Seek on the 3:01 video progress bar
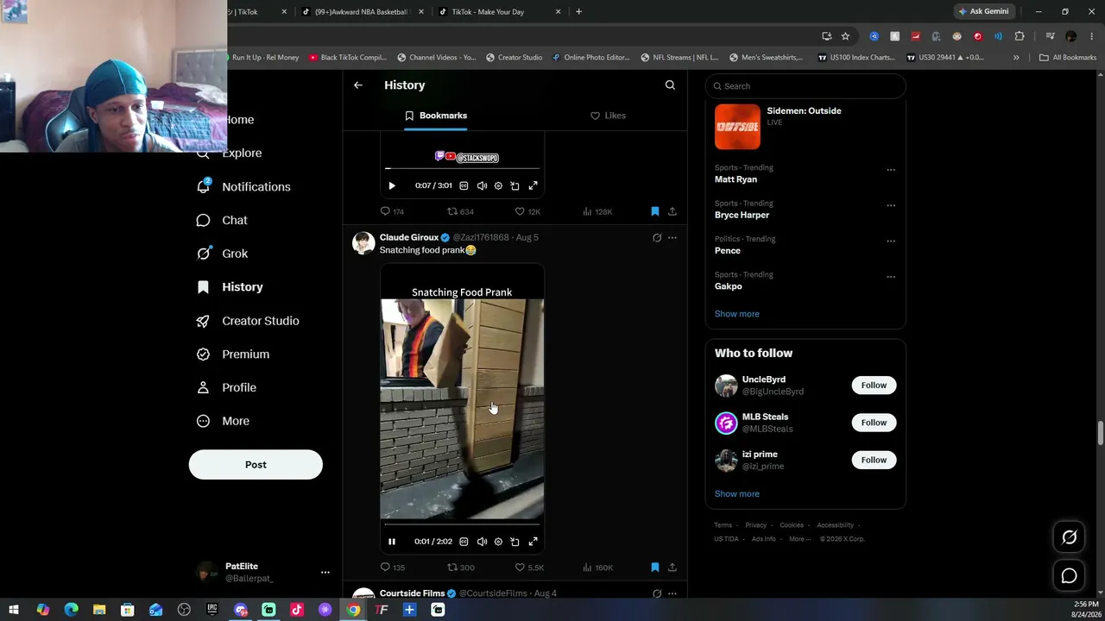 [462, 168]
